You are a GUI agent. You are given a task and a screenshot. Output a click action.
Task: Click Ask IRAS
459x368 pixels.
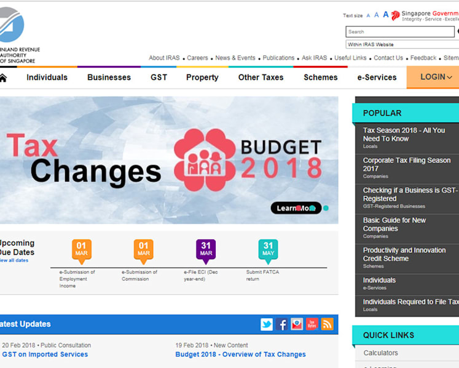click(x=315, y=58)
